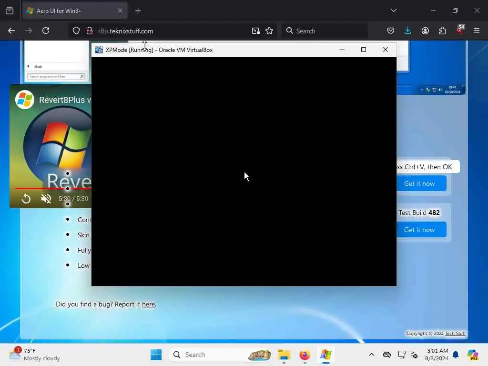The height and width of the screenshot is (366, 488).
Task: Open the extensions puzzle icon
Action: (x=442, y=31)
